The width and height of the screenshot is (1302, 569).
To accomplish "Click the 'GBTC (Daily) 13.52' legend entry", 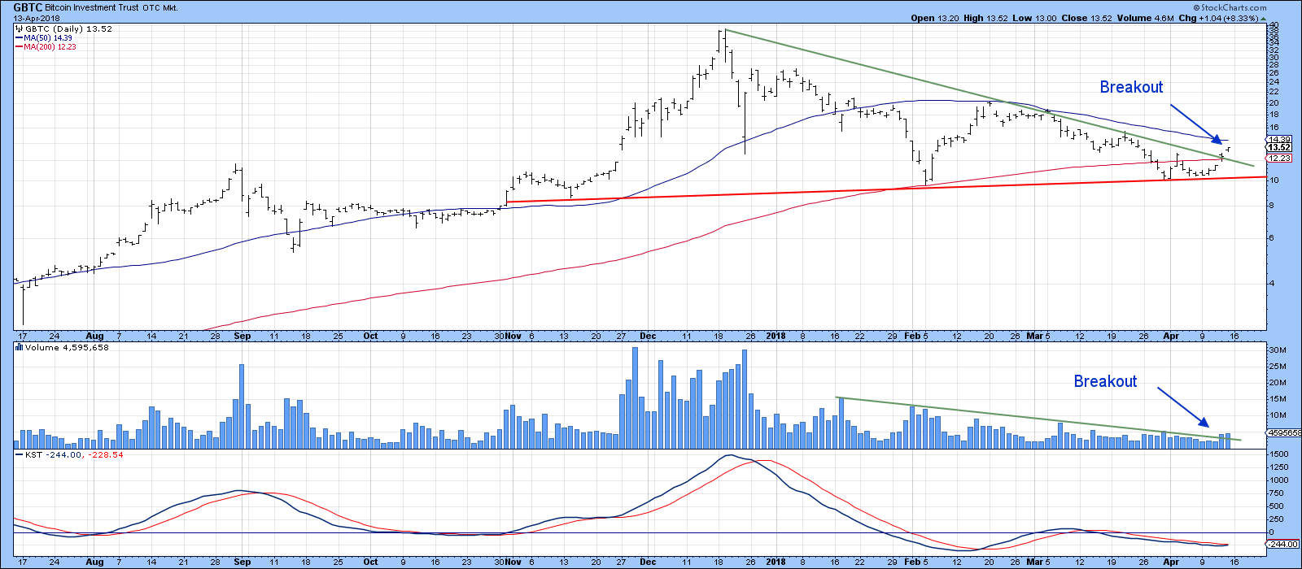I will (x=68, y=28).
